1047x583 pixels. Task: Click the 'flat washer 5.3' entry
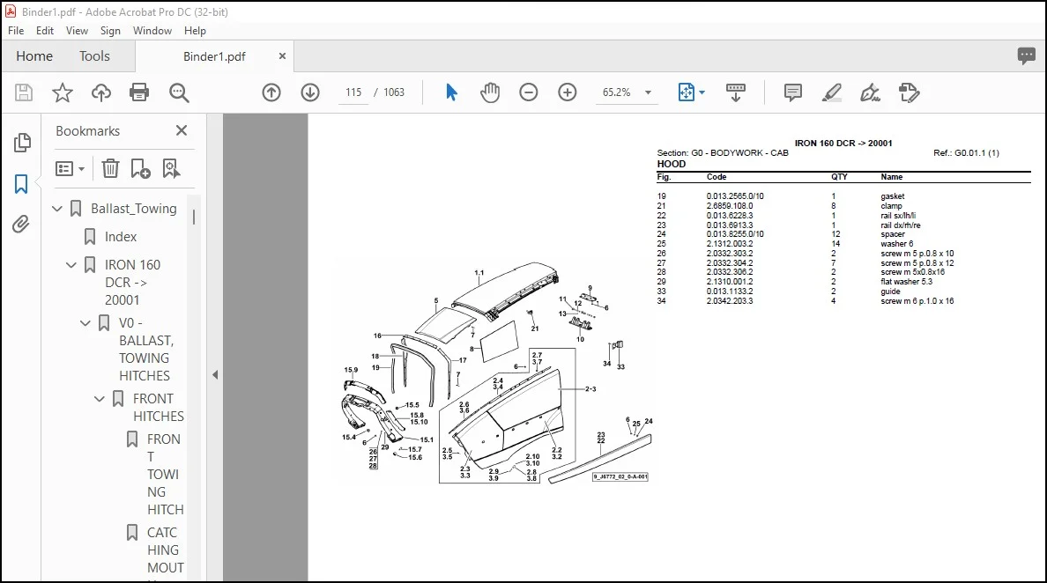(906, 282)
